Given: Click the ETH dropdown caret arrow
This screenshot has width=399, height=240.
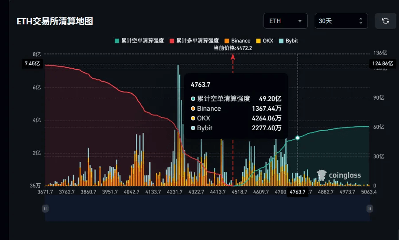Looking at the screenshot, I should tap(300, 21).
